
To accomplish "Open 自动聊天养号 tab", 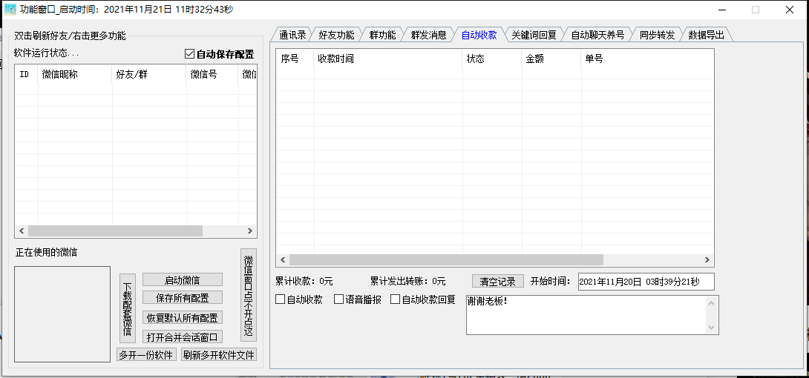I will click(597, 35).
